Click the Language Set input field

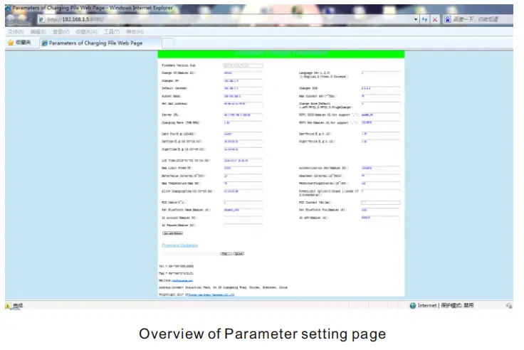(x=380, y=73)
